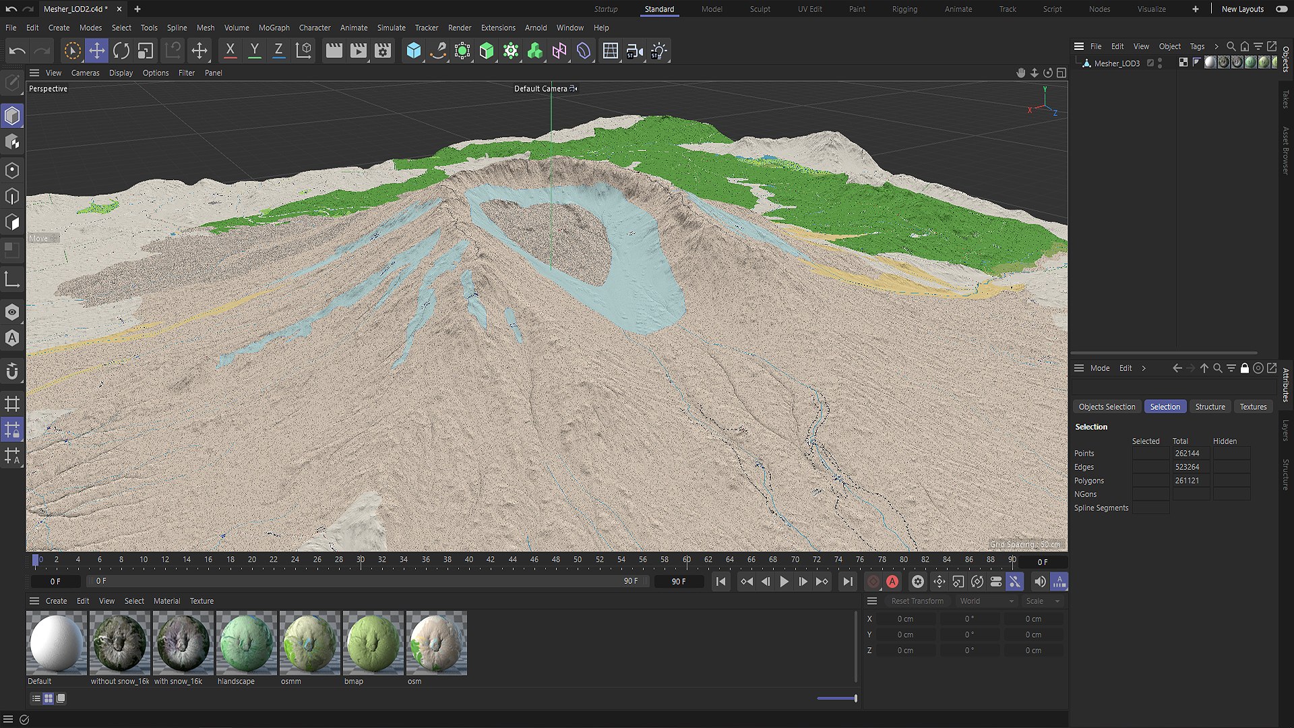Select the Scale tool
The width and height of the screenshot is (1294, 728).
(146, 51)
